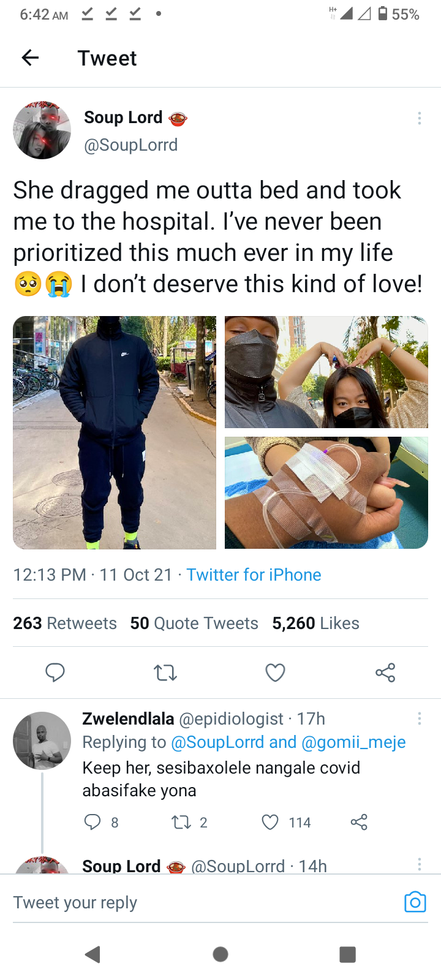The image size is (441, 980).
Task: Tap the Twitter for iPhone link
Action: tap(254, 575)
